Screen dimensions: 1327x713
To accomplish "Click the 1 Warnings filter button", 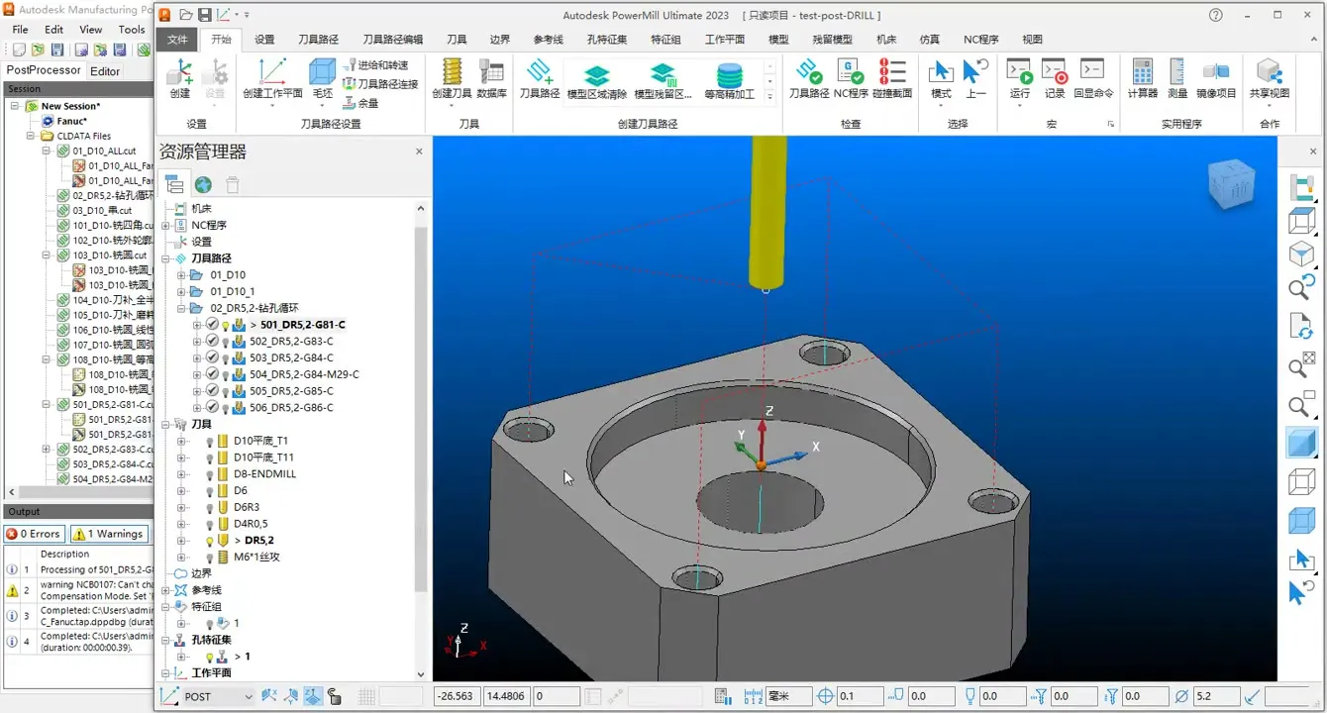I will coord(110,534).
